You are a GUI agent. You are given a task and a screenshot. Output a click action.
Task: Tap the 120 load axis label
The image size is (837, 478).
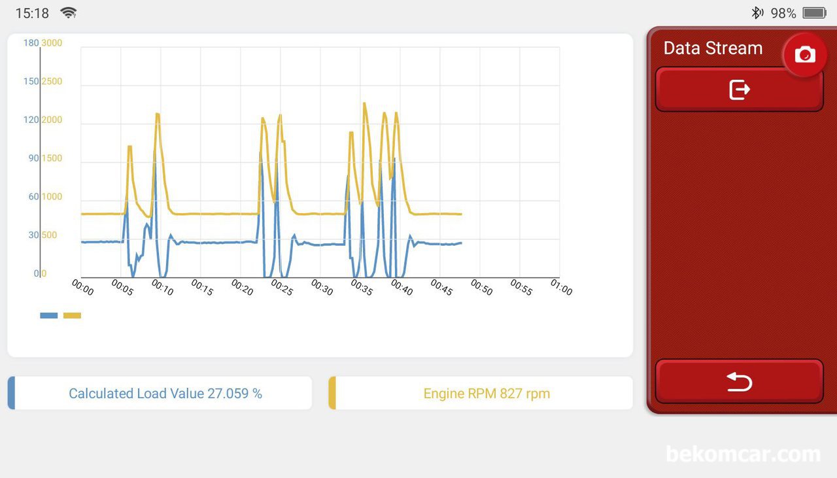[31, 120]
